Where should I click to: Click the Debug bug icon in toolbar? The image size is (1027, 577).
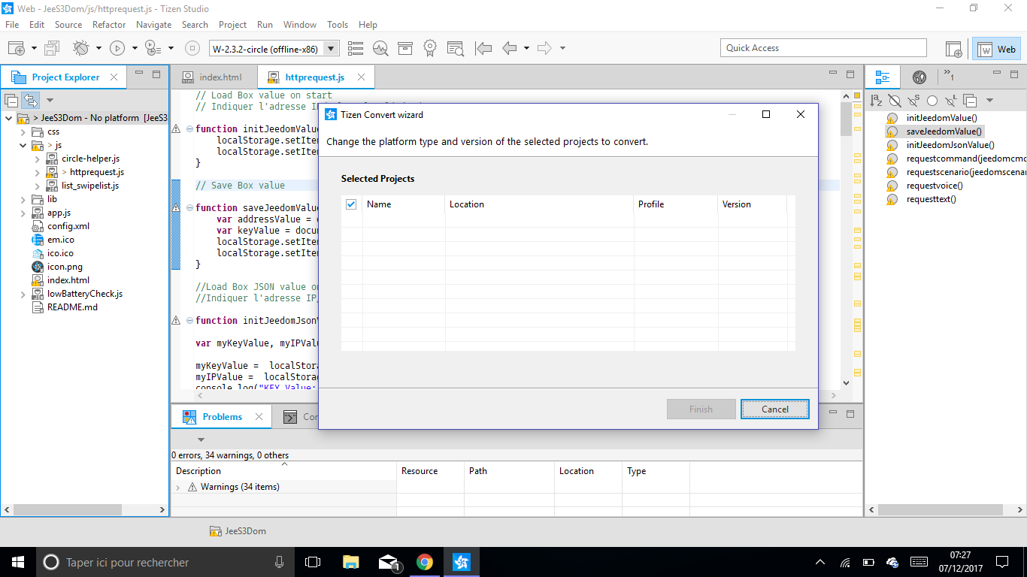tap(80, 48)
